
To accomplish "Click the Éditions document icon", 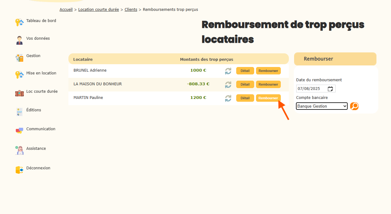I will pyautogui.click(x=20, y=112).
